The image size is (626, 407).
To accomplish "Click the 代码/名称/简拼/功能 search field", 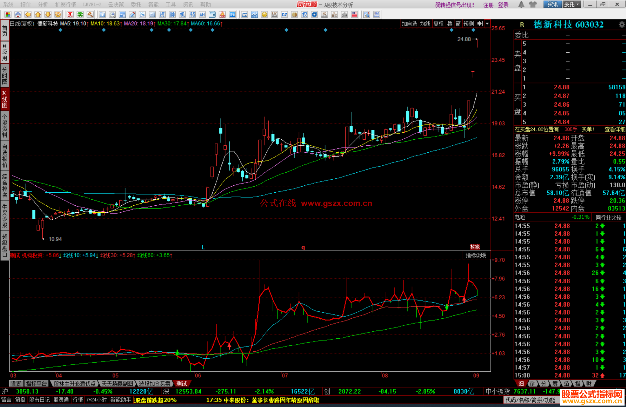I will tap(530, 400).
